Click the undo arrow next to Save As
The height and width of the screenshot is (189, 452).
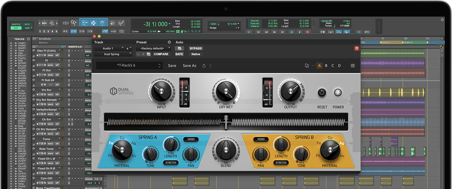point(204,66)
